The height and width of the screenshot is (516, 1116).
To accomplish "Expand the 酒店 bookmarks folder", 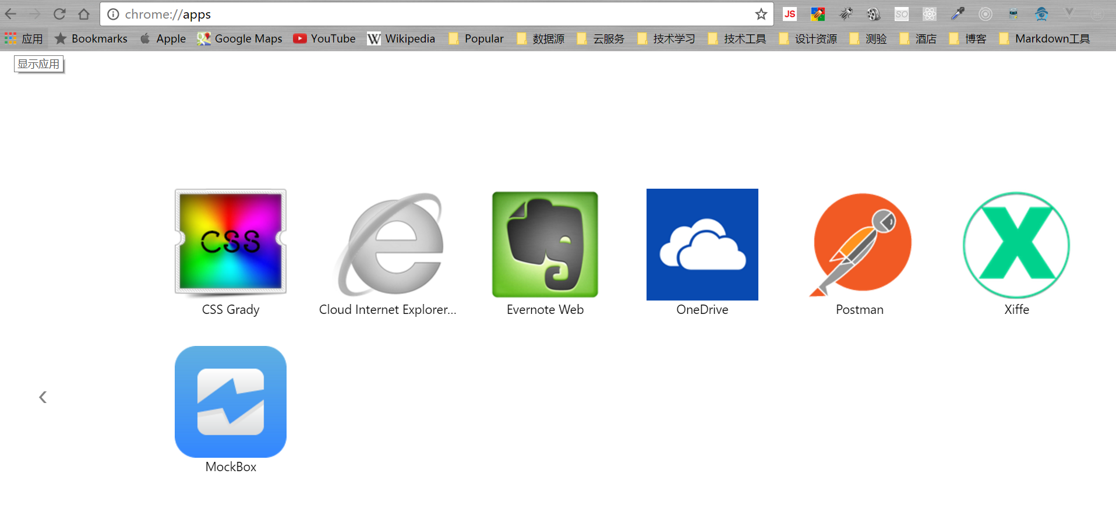I will click(x=919, y=38).
